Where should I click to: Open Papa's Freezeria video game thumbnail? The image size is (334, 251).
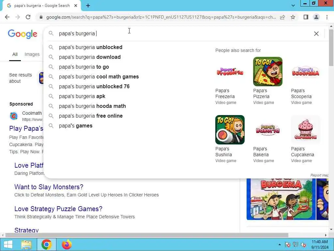[x=230, y=72]
